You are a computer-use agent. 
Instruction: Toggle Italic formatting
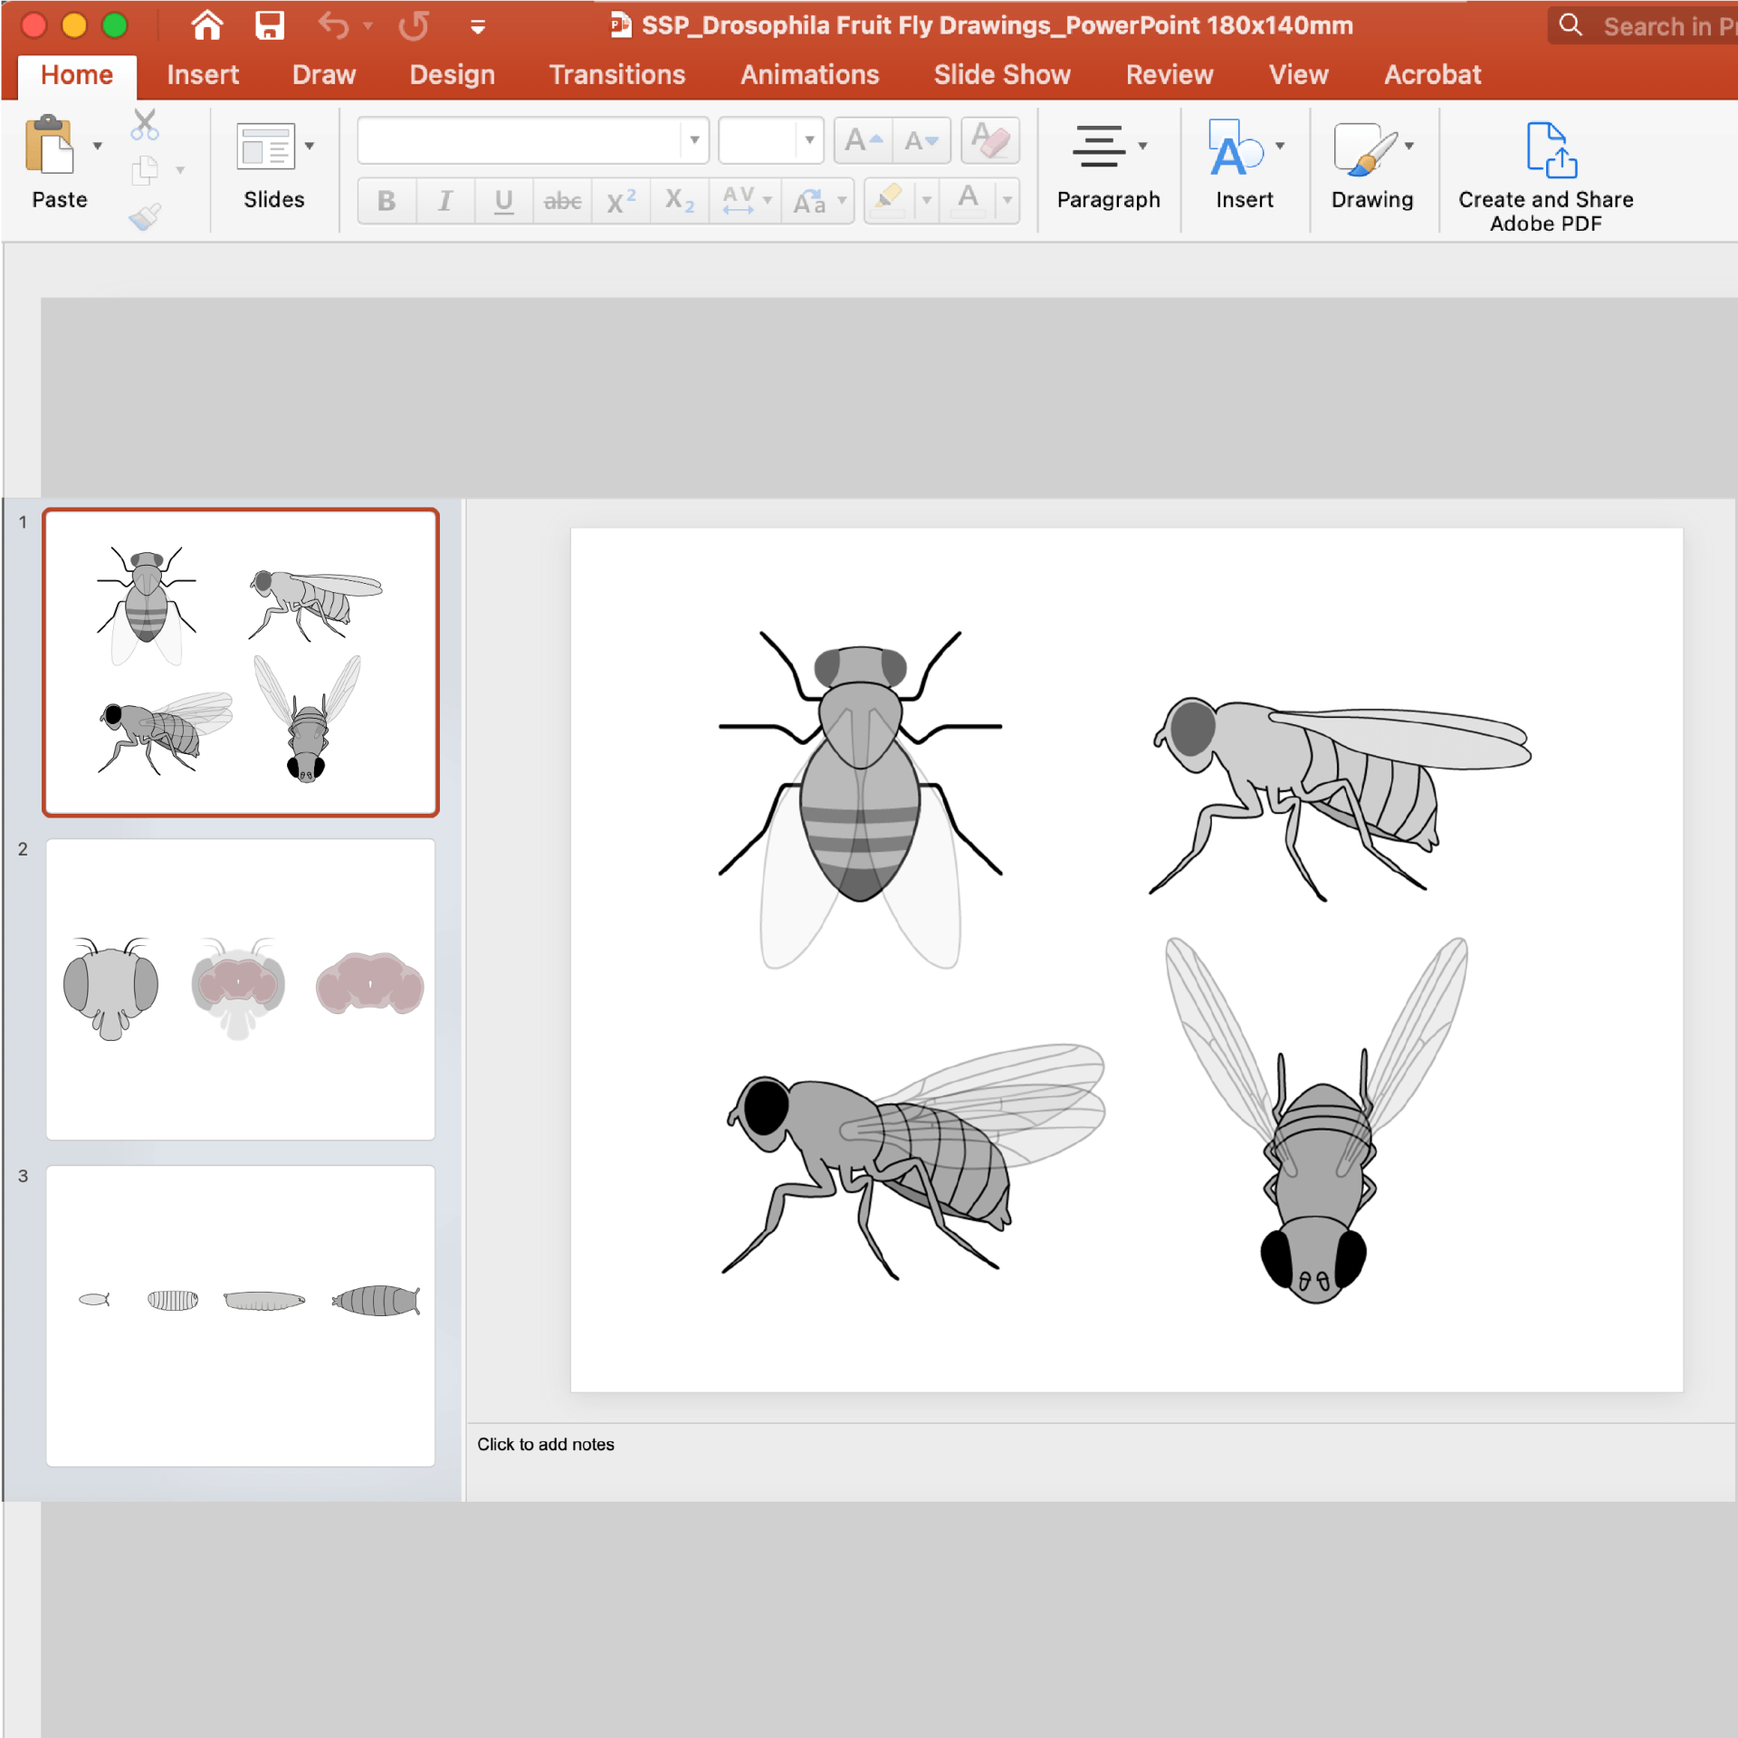click(444, 200)
